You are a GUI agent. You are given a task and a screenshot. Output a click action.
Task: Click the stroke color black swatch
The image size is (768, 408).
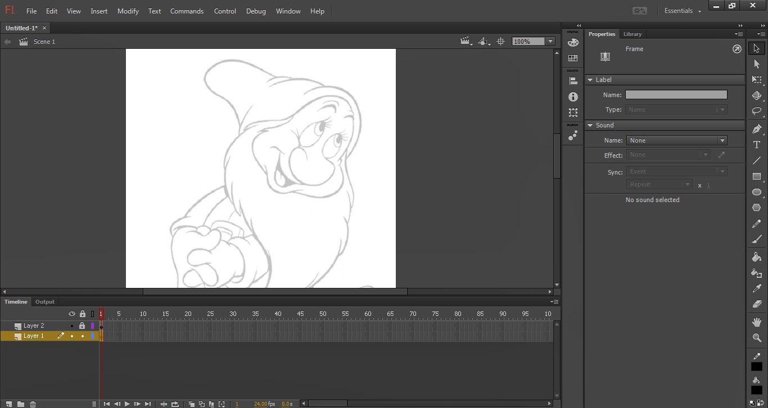757,366
